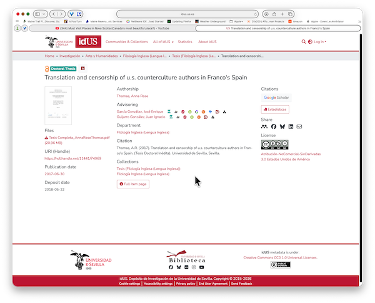Click the Full item page button

[x=133, y=184]
